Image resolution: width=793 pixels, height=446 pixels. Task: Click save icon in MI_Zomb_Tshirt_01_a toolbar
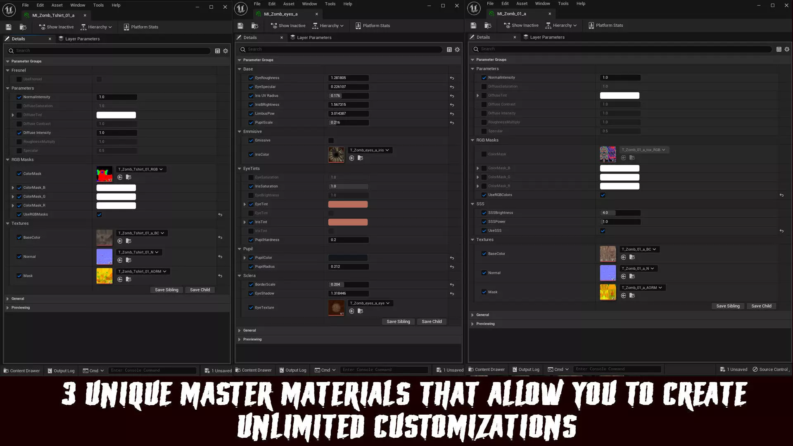pos(8,27)
